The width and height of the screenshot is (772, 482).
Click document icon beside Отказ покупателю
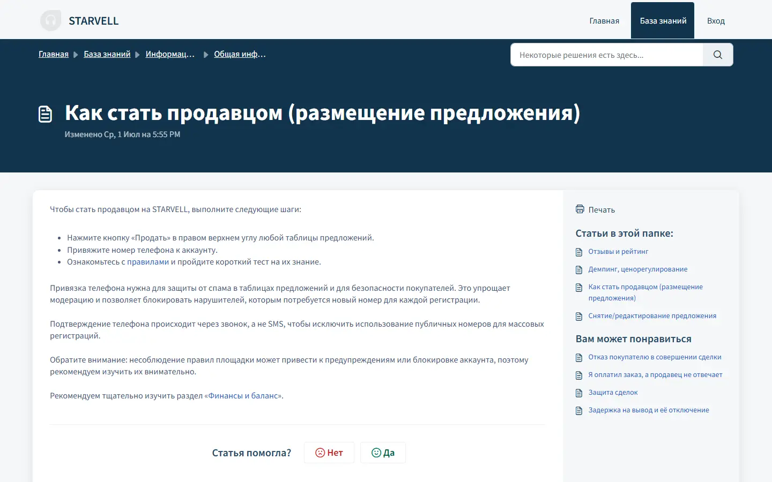tap(579, 358)
